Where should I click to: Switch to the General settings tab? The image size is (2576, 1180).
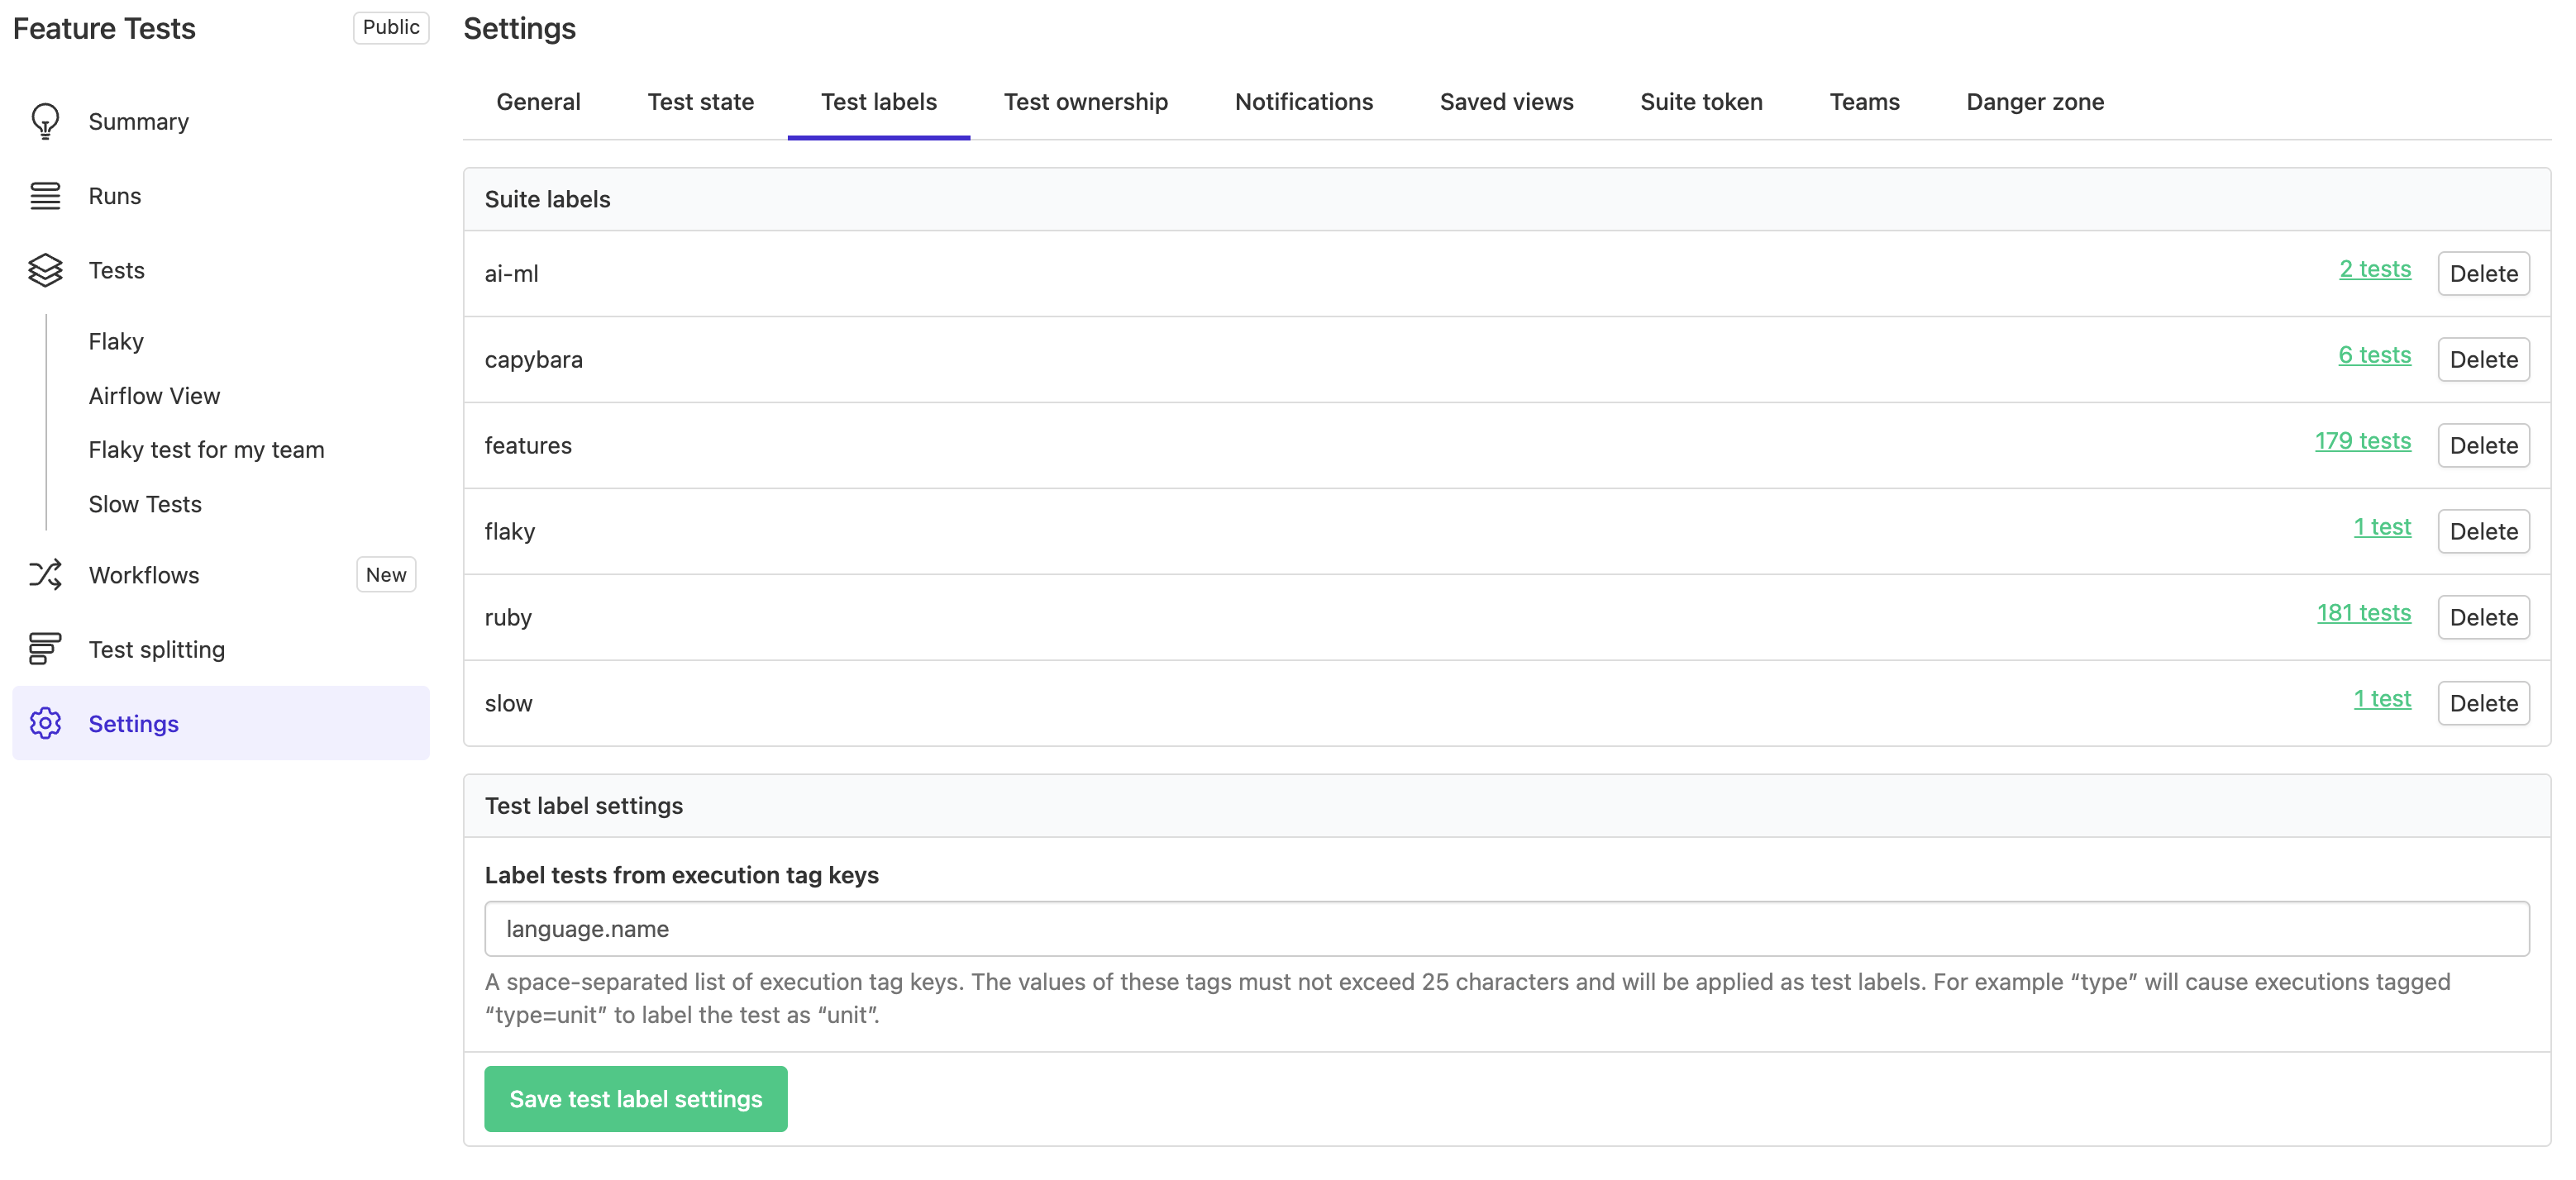(x=538, y=101)
